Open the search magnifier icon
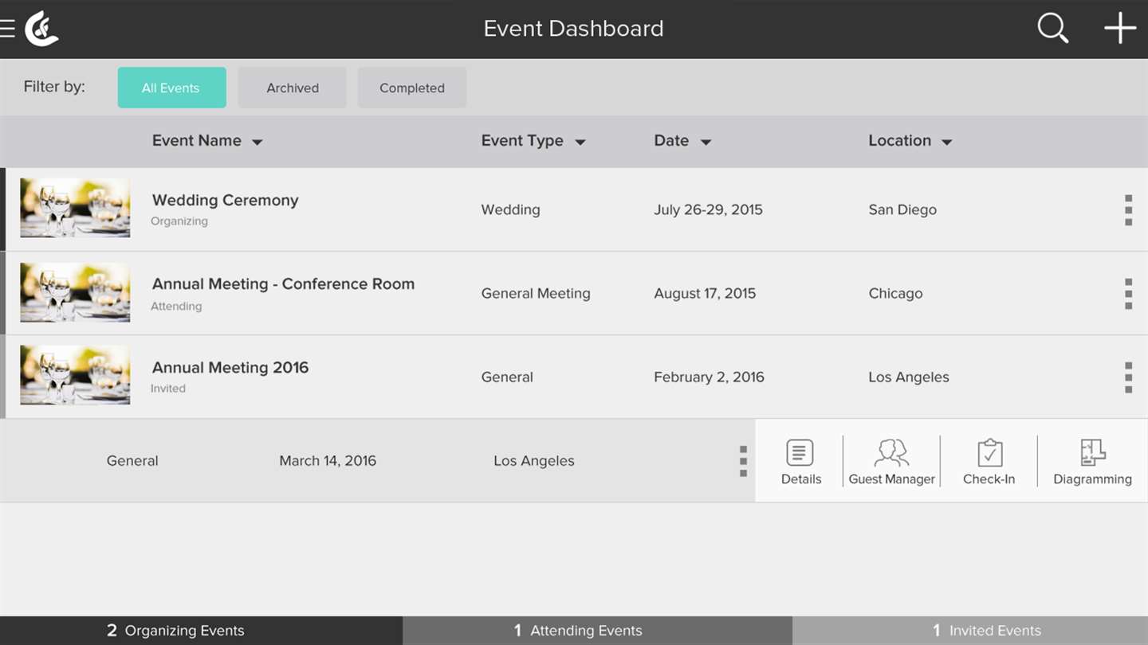Screen dimensions: 1148x645 click(x=1052, y=29)
